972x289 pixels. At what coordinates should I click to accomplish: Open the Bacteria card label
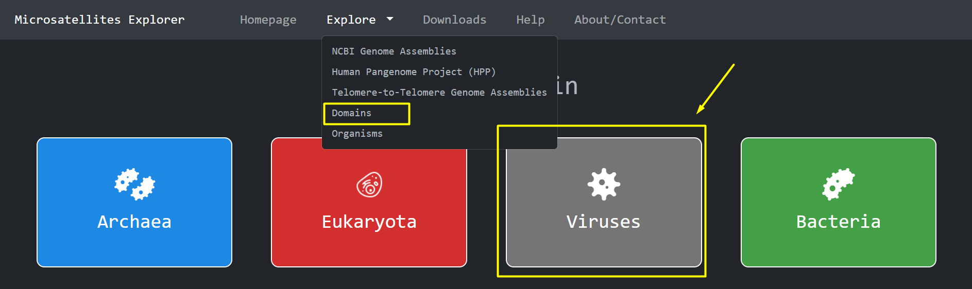click(838, 222)
